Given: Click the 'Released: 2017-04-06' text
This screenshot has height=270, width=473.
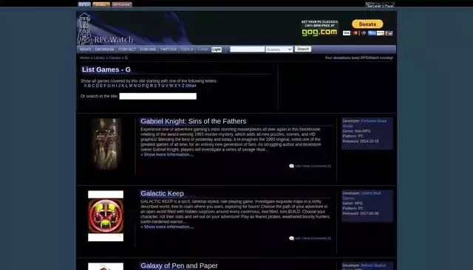Looking at the screenshot, I should click(361, 213).
